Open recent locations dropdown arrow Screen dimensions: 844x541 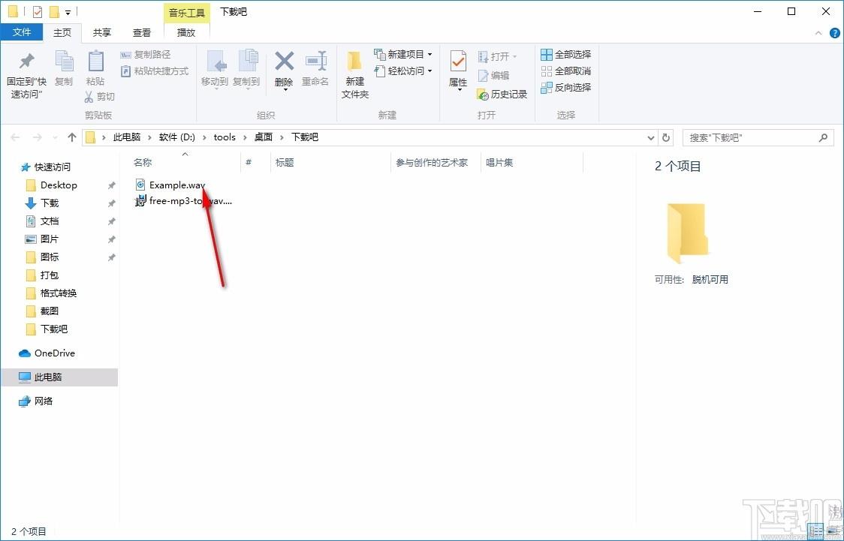pos(55,138)
